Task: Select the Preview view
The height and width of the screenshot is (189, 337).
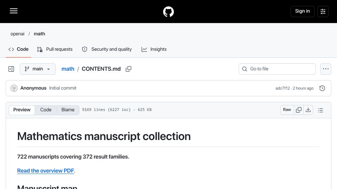Action: point(22,110)
